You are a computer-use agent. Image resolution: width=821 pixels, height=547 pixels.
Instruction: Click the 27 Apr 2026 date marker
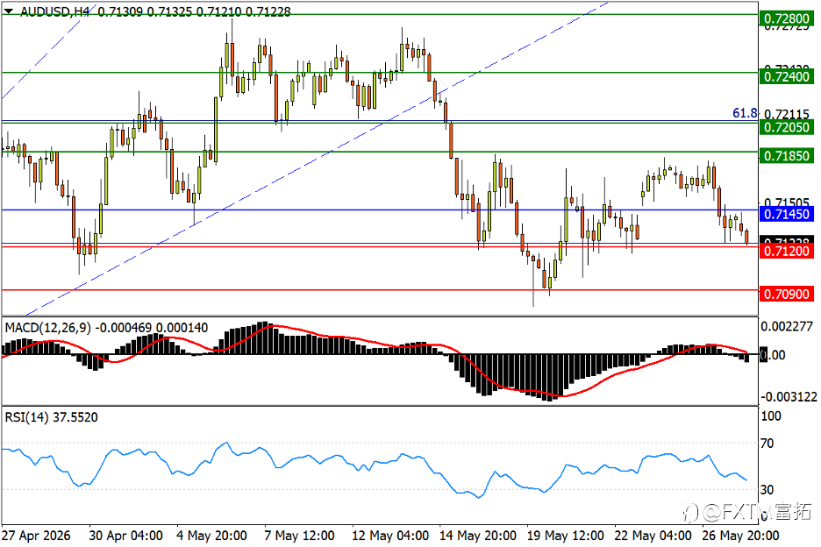point(36,536)
